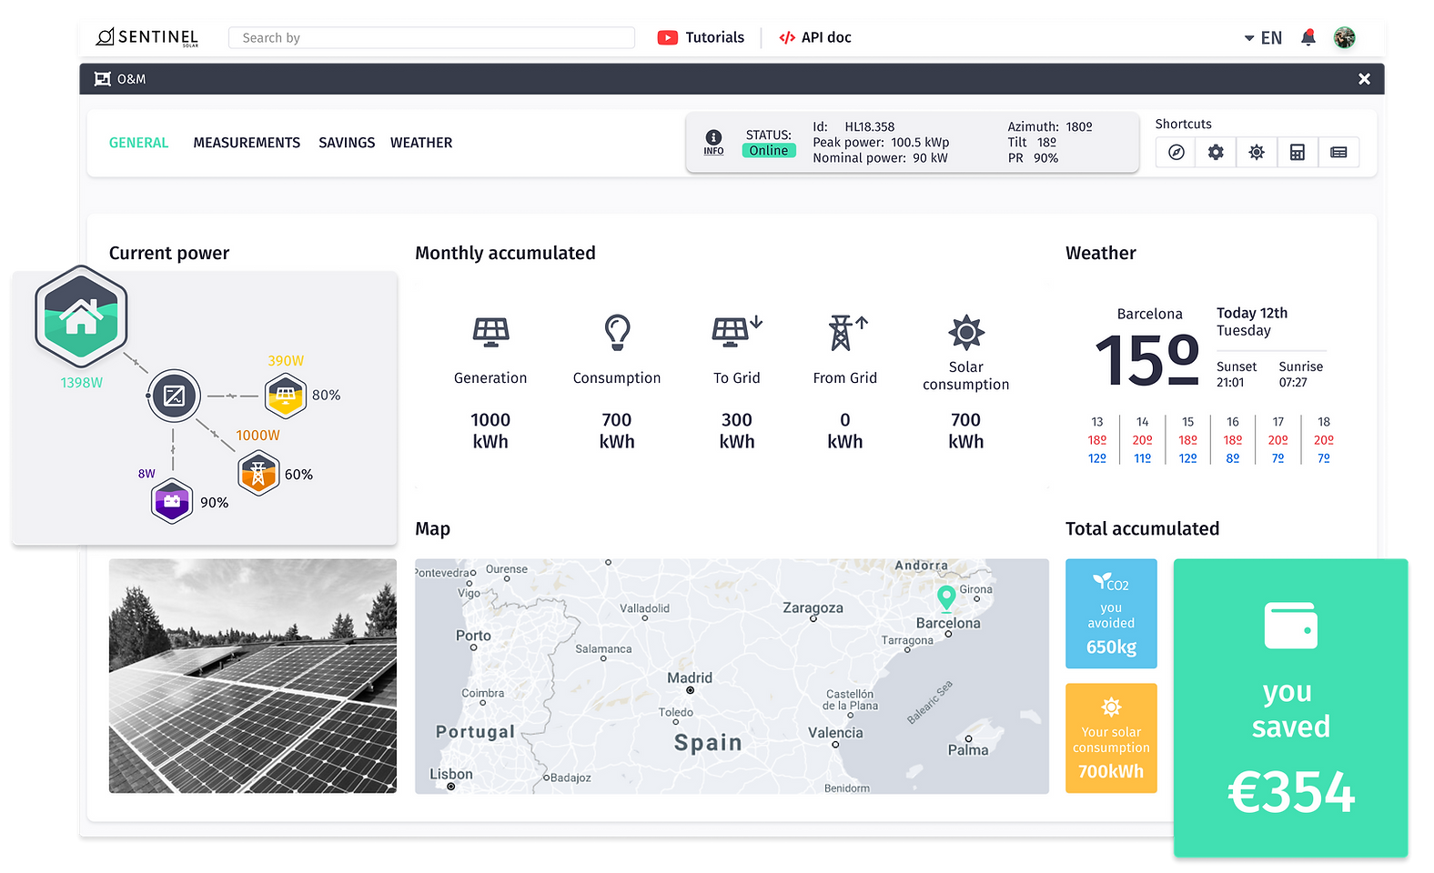Click the 300 kWh To Grid value
1434x873 pixels.
point(737,431)
